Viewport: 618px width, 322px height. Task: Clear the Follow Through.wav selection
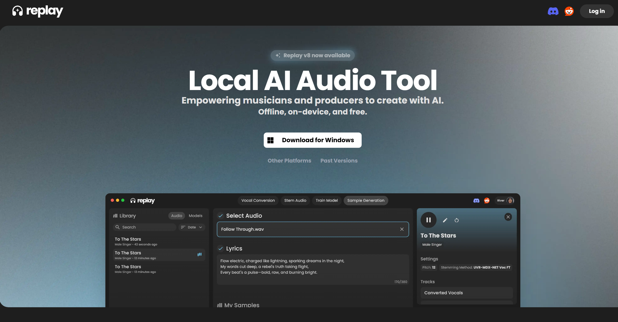[x=402, y=229]
